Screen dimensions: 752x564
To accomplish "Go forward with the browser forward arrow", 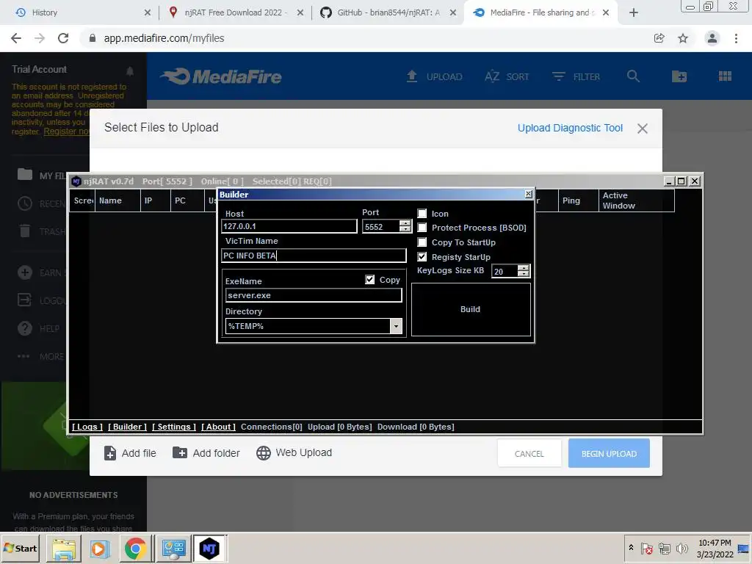I will (x=40, y=38).
